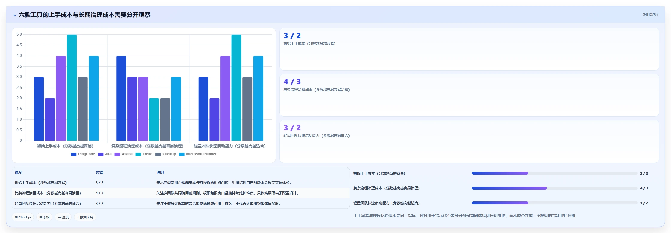The width and height of the screenshot is (671, 233).
Task: Click the PingCode bar in the 复杂流程治理成本 group
Action: click(121, 98)
